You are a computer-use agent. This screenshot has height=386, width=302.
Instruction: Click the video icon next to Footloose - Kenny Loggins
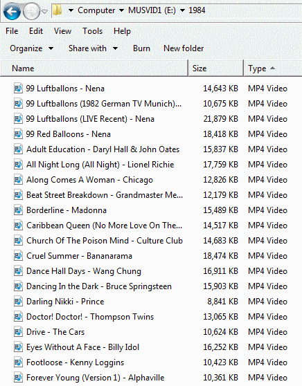pyautogui.click(x=18, y=362)
